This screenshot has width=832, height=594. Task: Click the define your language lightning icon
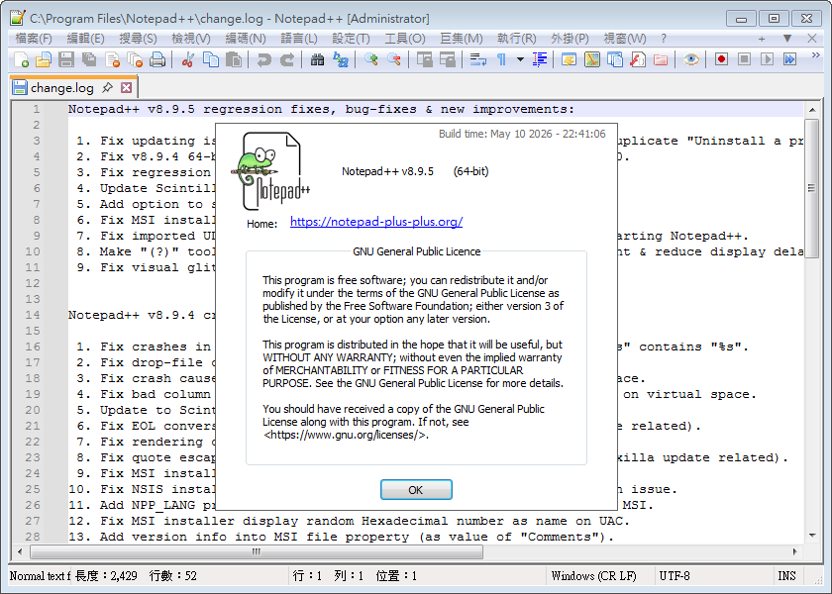click(569, 59)
